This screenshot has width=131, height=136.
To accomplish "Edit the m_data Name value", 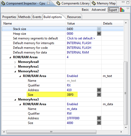I will click(72, 109).
